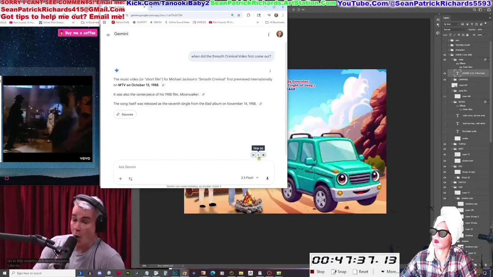Click the speaker listen icon below the response
493x277 pixels.
click(x=253, y=155)
